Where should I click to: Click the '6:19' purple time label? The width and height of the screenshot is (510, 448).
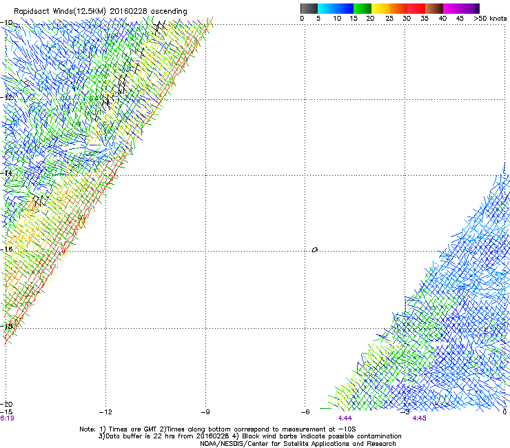tap(7, 418)
